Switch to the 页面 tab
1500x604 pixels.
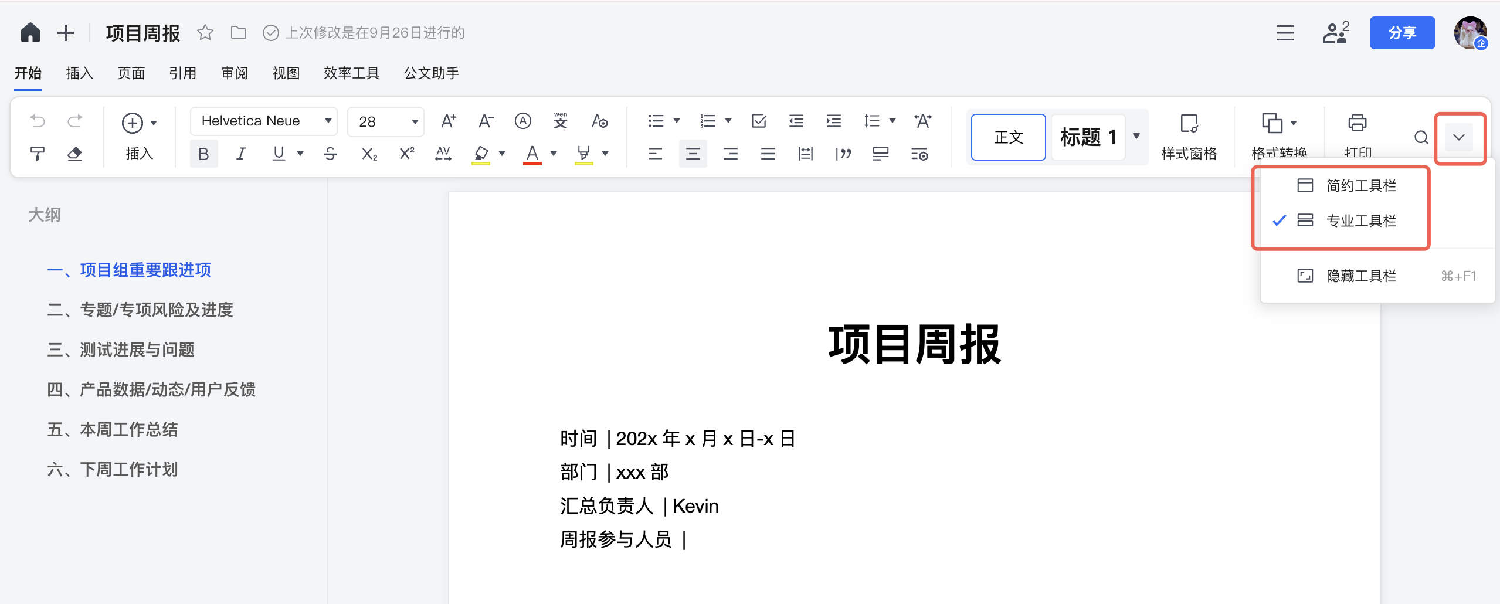tap(131, 73)
